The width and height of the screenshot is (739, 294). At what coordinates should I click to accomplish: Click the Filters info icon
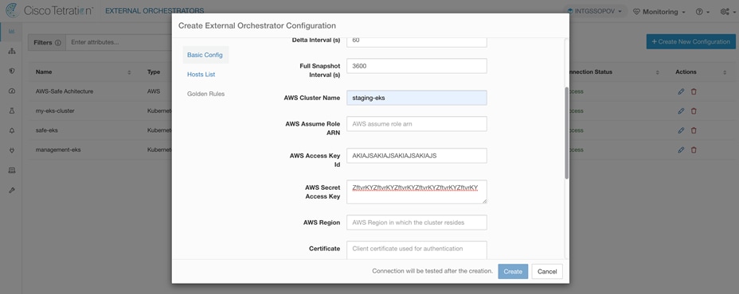click(x=58, y=42)
